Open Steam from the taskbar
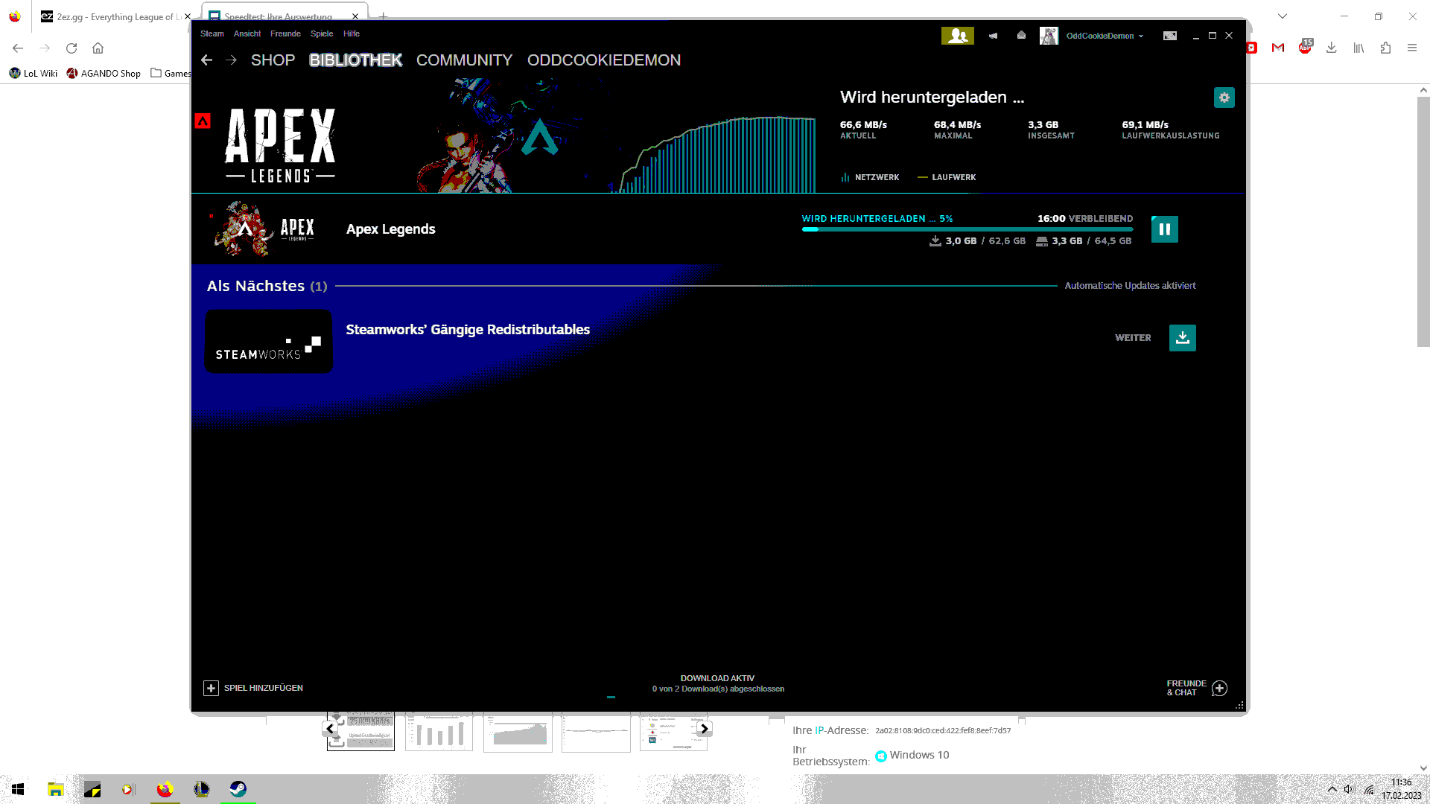Image resolution: width=1430 pixels, height=804 pixels. pos(238,789)
